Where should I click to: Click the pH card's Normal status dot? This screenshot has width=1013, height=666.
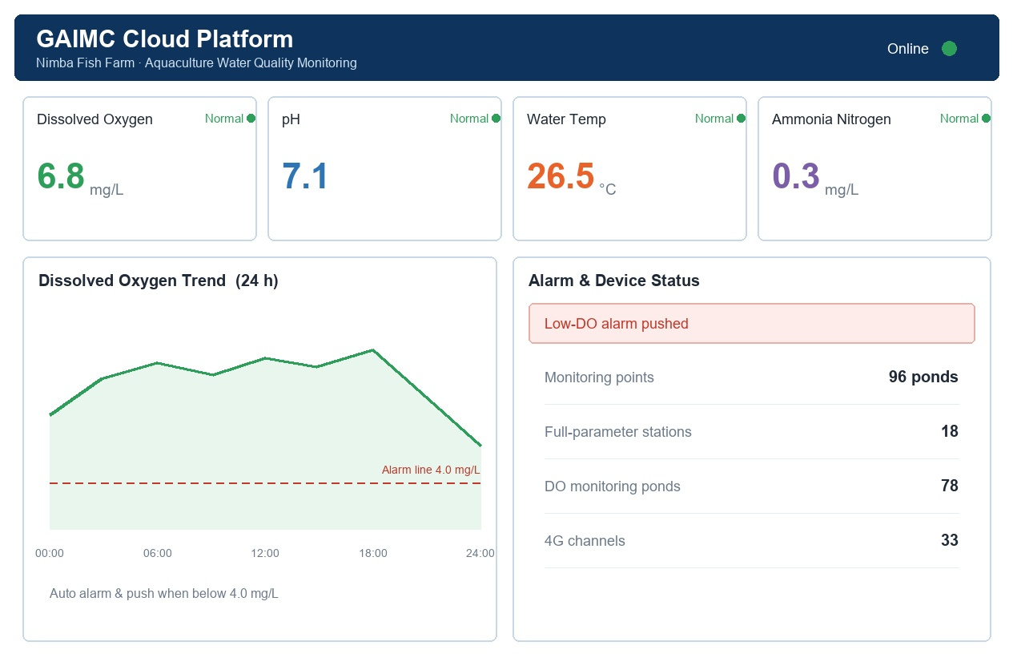pyautogui.click(x=496, y=119)
